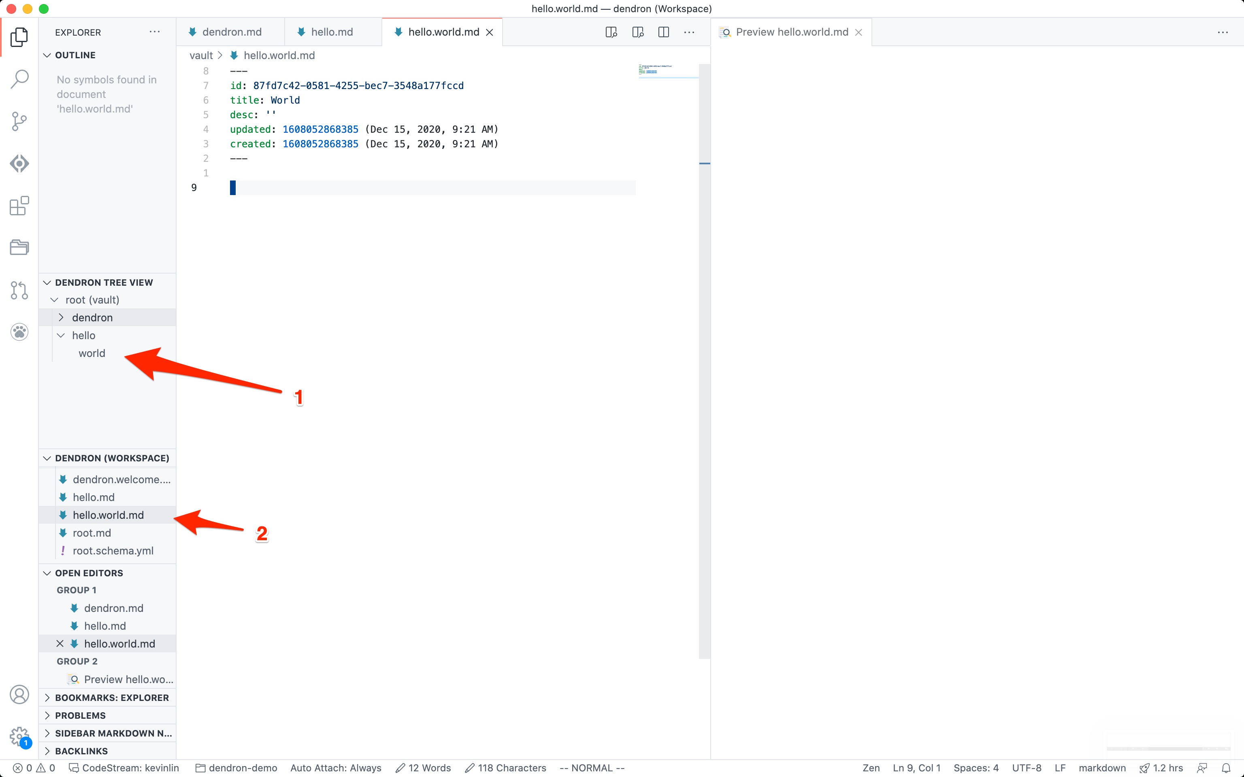The image size is (1244, 777).
Task: Open preview group more actions ellipsis
Action: [1223, 32]
